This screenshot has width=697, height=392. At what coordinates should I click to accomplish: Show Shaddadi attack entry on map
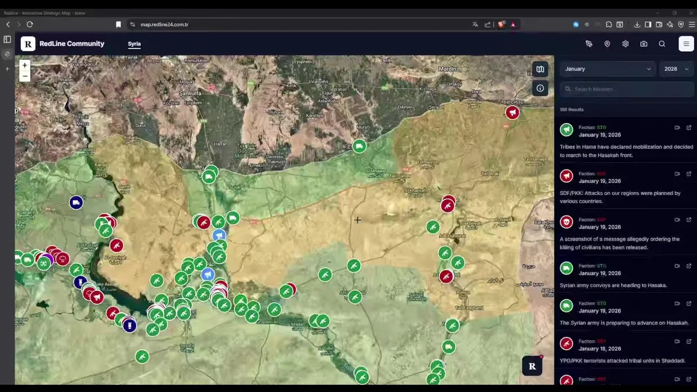[x=677, y=341]
